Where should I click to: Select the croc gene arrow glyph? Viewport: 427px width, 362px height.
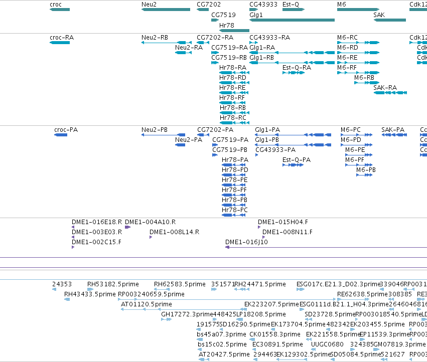pos(60,10)
